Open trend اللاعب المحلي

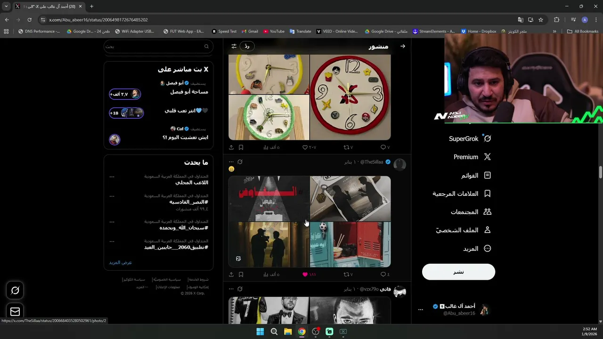pyautogui.click(x=192, y=183)
